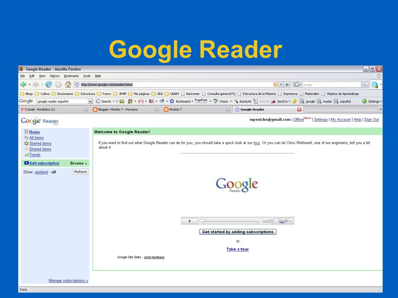398x298 pixels.
Task: Open the search engine selector dropdown
Action: [x=300, y=84]
